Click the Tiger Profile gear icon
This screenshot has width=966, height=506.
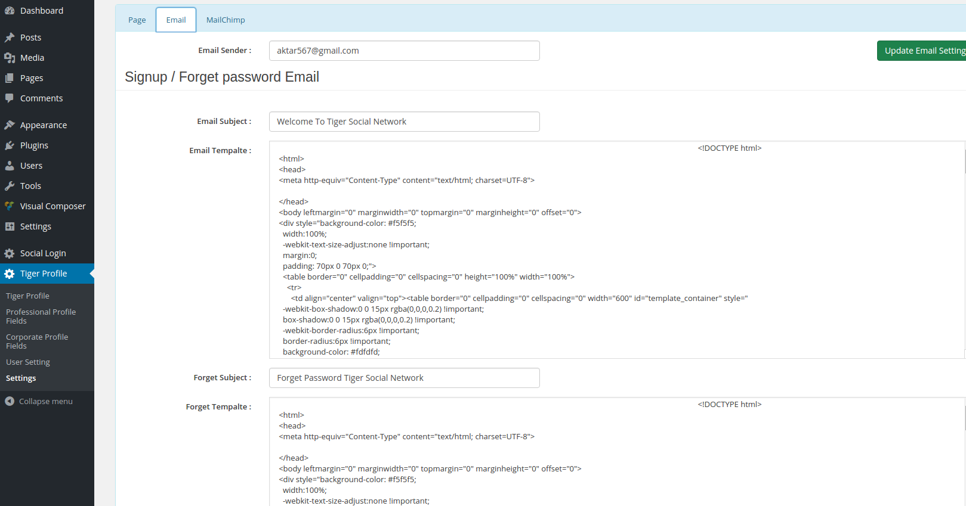(x=10, y=274)
